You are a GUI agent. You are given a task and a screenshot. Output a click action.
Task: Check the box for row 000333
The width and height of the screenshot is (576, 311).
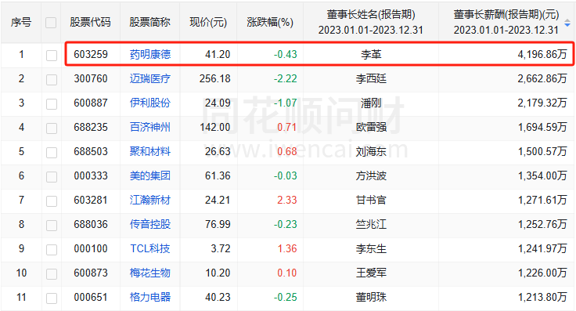coord(52,177)
